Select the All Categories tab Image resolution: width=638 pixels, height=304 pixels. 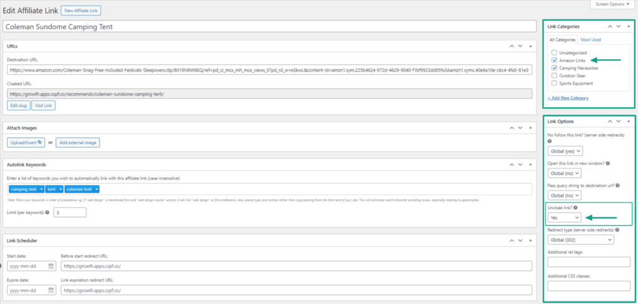(x=563, y=40)
